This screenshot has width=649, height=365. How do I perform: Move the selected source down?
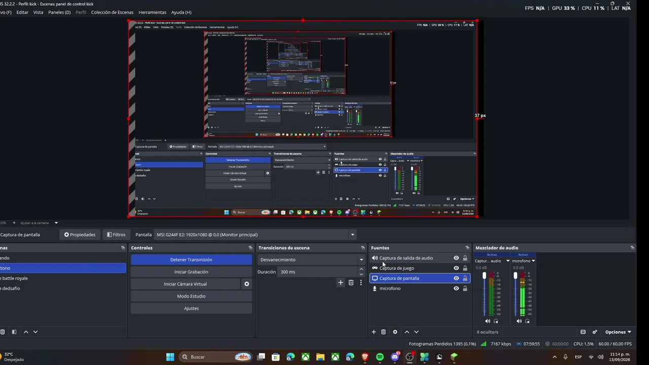(416, 332)
